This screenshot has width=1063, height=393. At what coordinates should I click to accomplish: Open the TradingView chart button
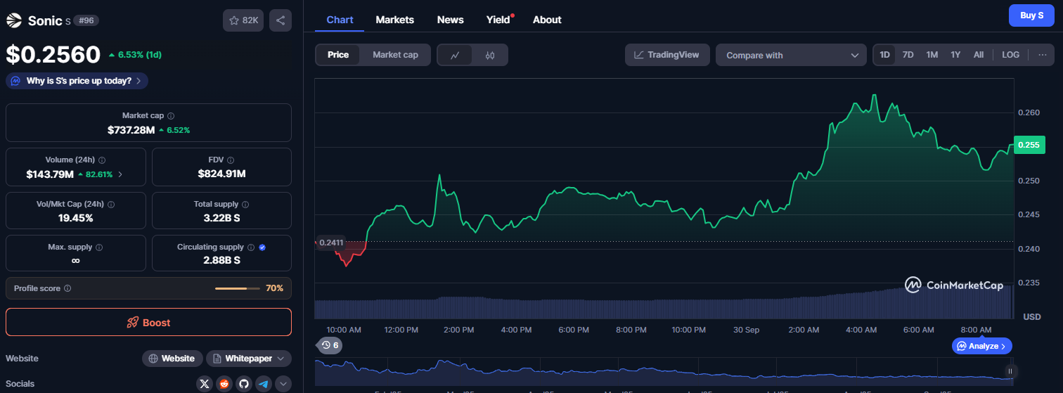pyautogui.click(x=667, y=55)
